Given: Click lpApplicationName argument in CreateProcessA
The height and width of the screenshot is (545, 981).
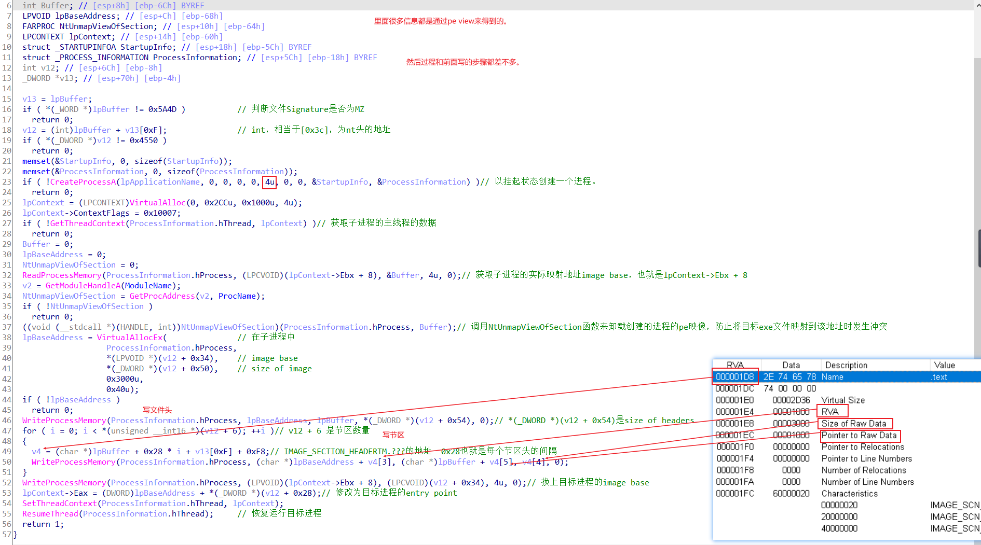Looking at the screenshot, I should (160, 182).
